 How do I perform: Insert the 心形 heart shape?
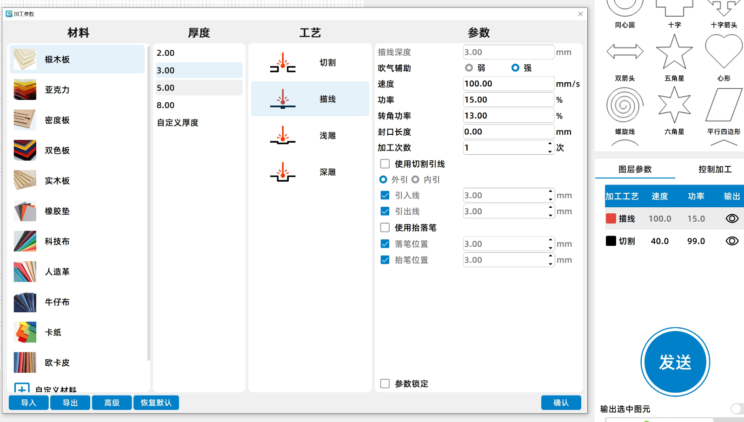pos(724,52)
